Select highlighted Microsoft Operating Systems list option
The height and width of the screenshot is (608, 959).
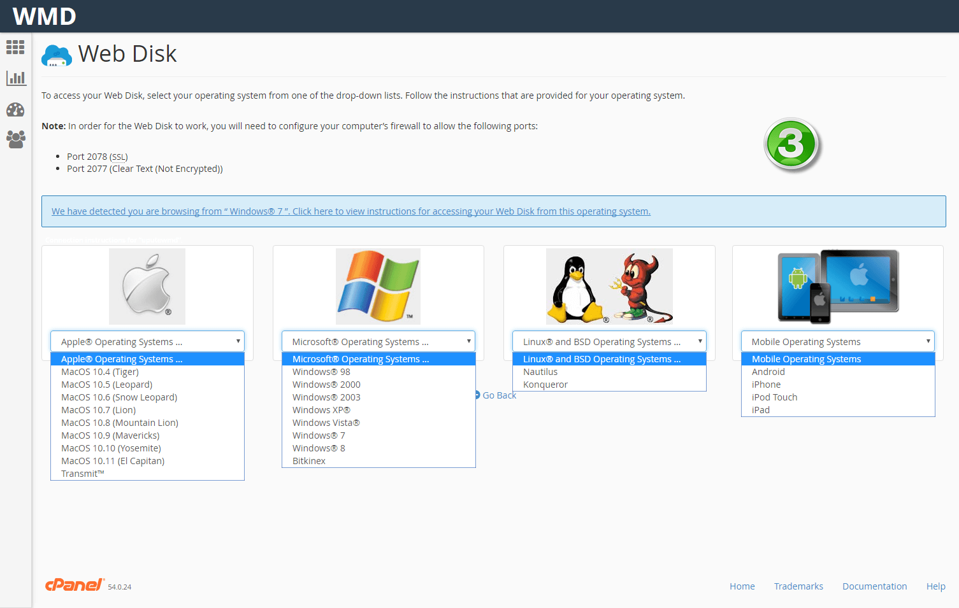[379, 359]
